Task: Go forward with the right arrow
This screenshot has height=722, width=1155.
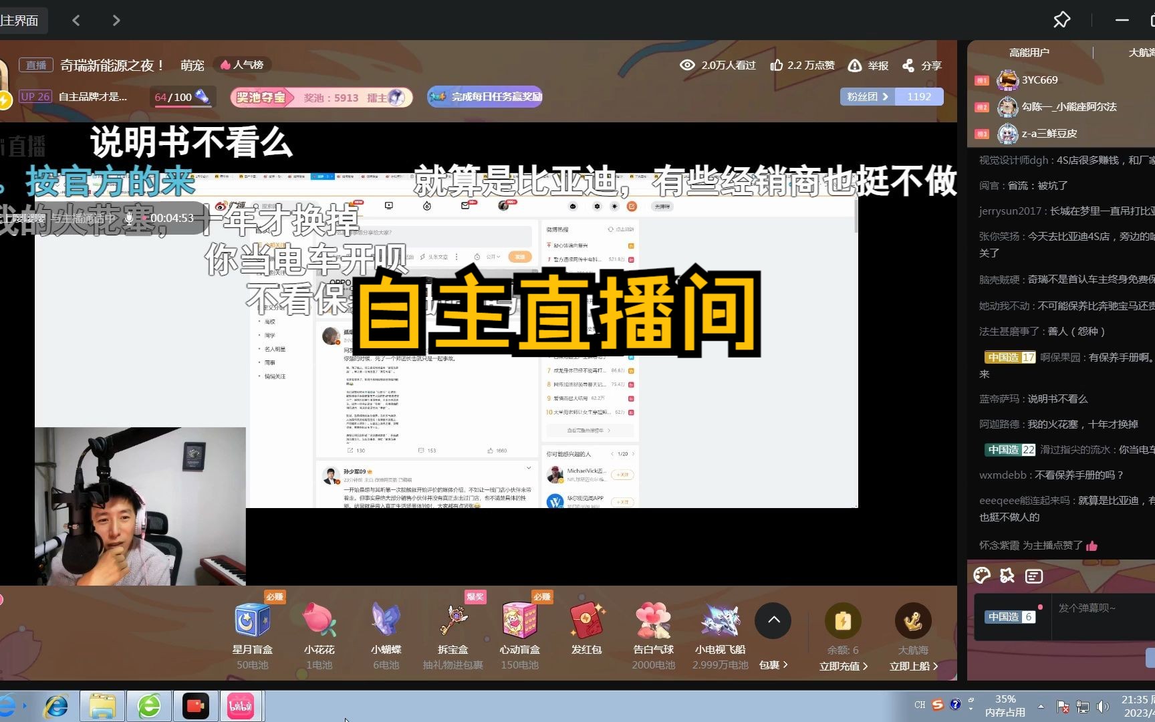Action: pyautogui.click(x=116, y=21)
